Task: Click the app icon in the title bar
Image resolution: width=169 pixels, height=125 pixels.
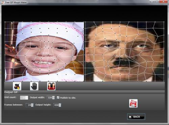Action: [x=3, y=2]
